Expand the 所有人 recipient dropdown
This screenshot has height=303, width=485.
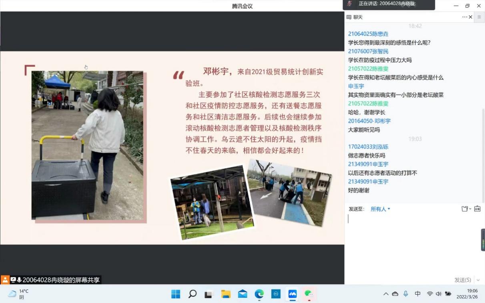(380, 209)
